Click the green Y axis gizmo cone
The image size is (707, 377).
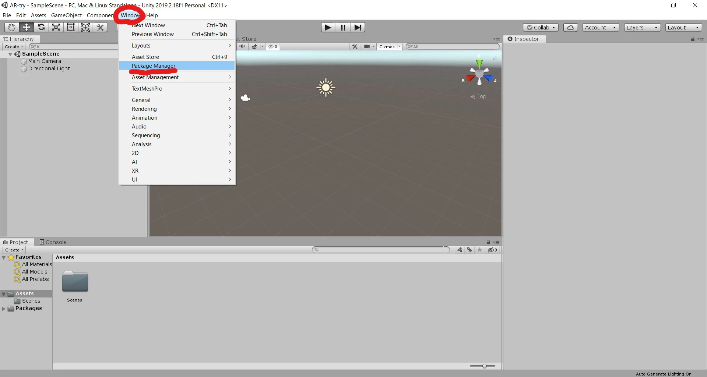479,64
